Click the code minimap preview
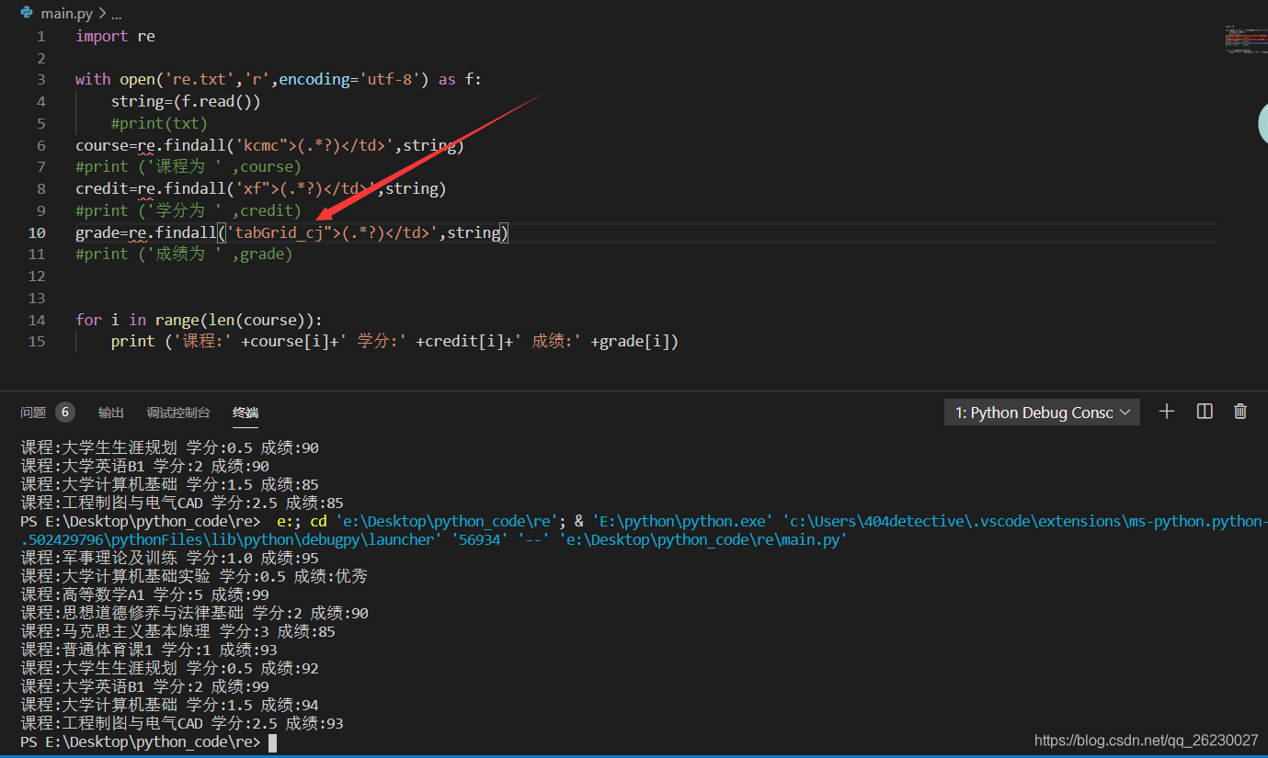 tap(1246, 39)
